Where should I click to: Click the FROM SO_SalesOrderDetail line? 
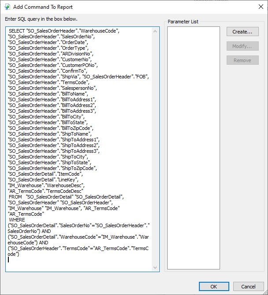66,197
